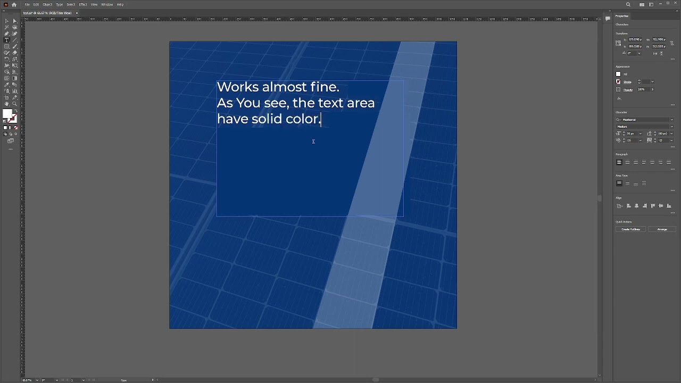
Task: Open the Window menu
Action: coord(107,5)
